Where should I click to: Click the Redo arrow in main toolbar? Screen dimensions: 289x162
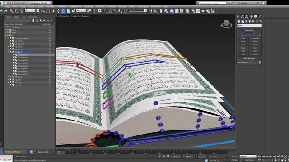(6, 11)
